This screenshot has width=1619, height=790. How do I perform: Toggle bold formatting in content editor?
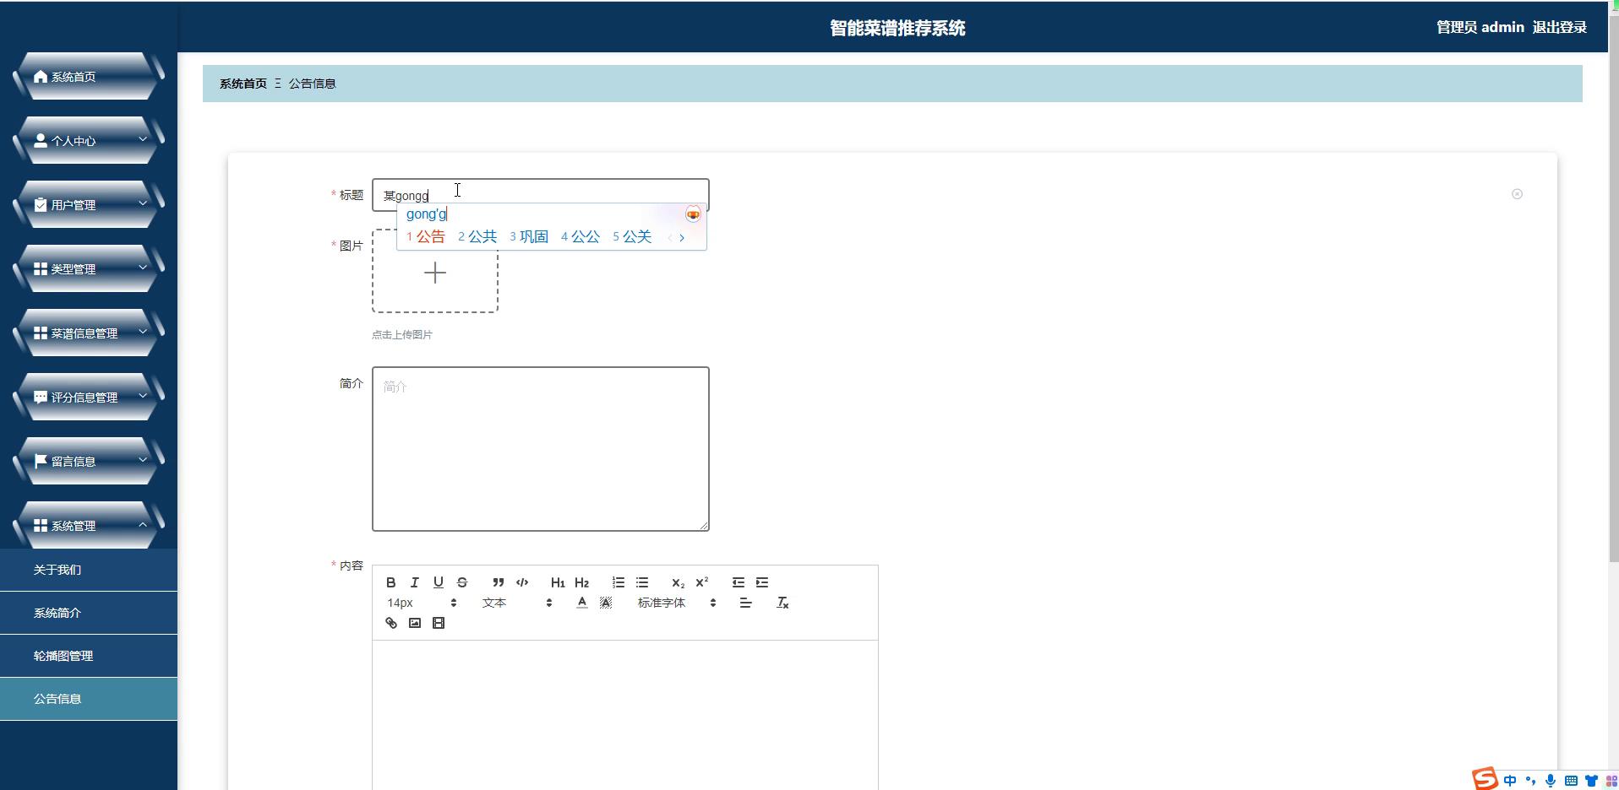(x=391, y=582)
